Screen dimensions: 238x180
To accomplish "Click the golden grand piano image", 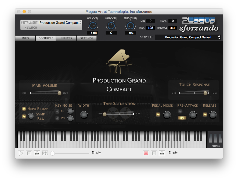I will point(119,61).
